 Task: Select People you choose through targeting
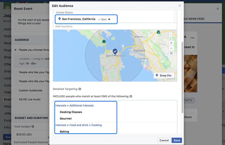coord(16,50)
